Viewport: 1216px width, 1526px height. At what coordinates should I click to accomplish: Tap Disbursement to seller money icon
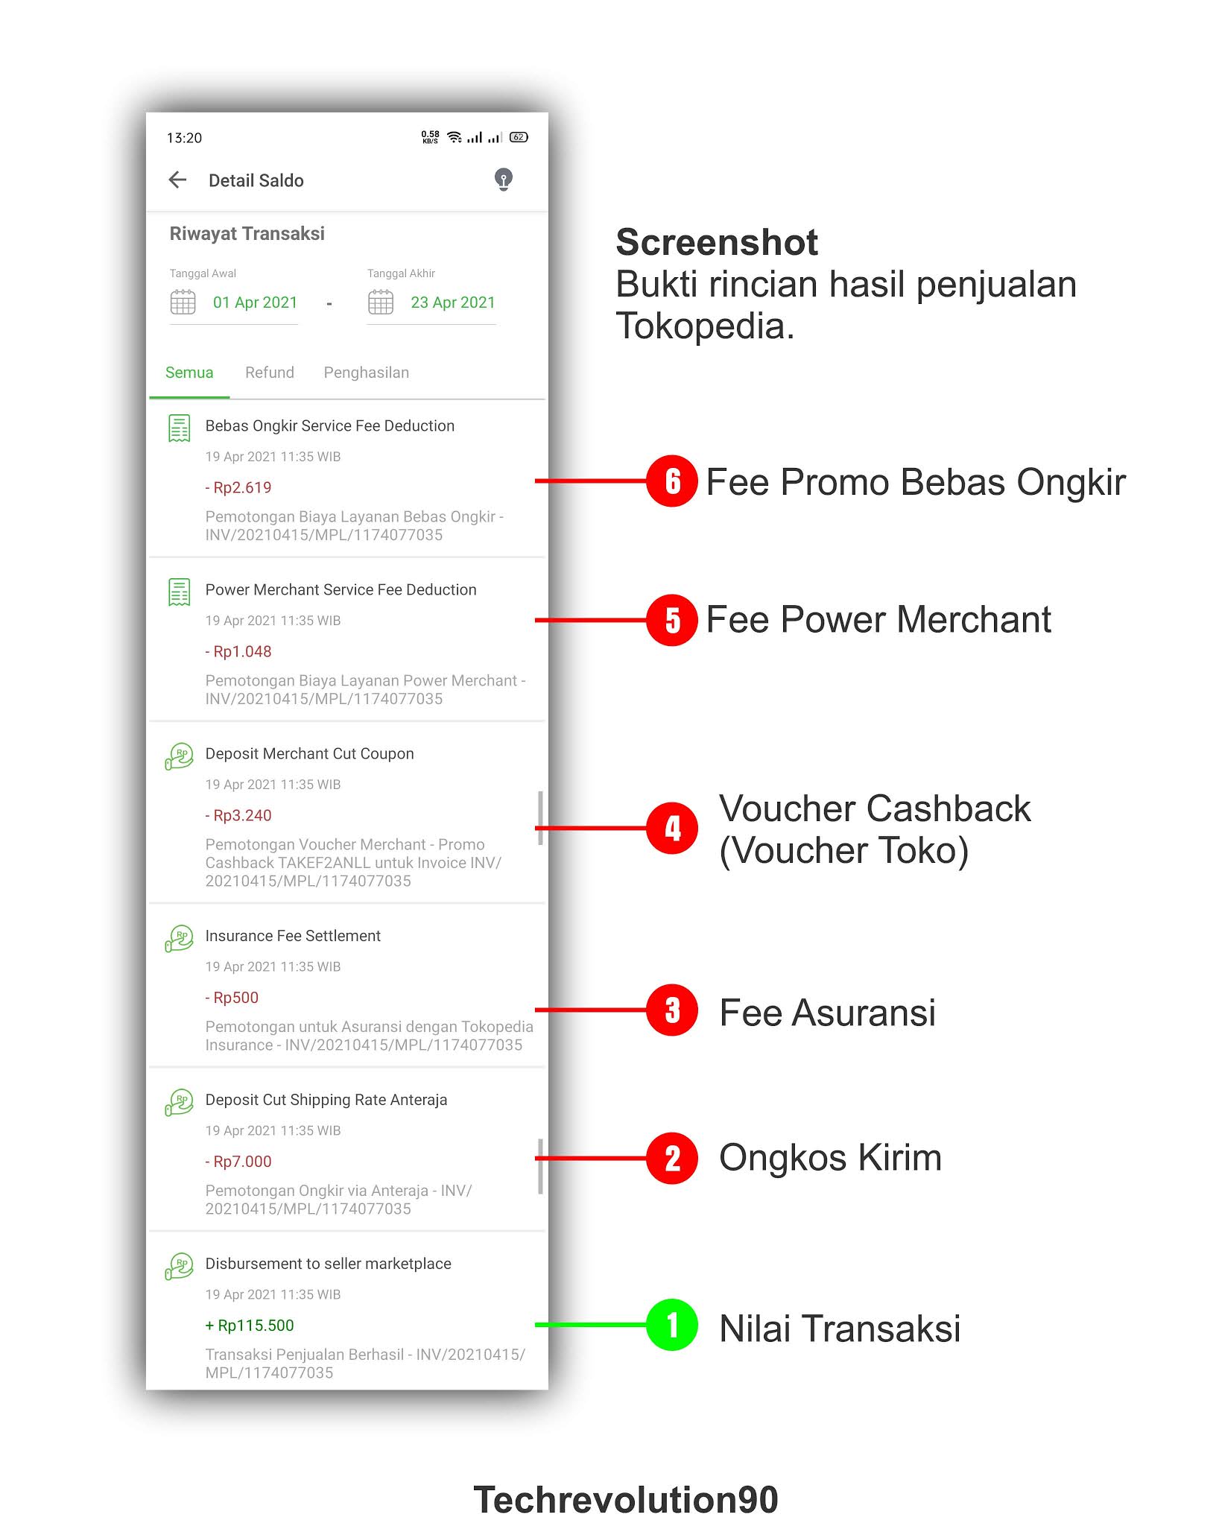tap(179, 1266)
